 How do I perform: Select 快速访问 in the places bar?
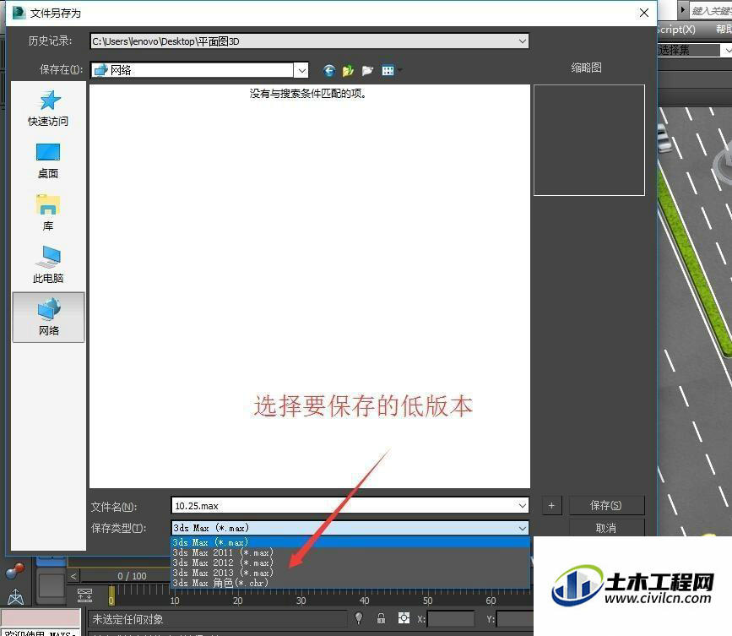coord(48,108)
